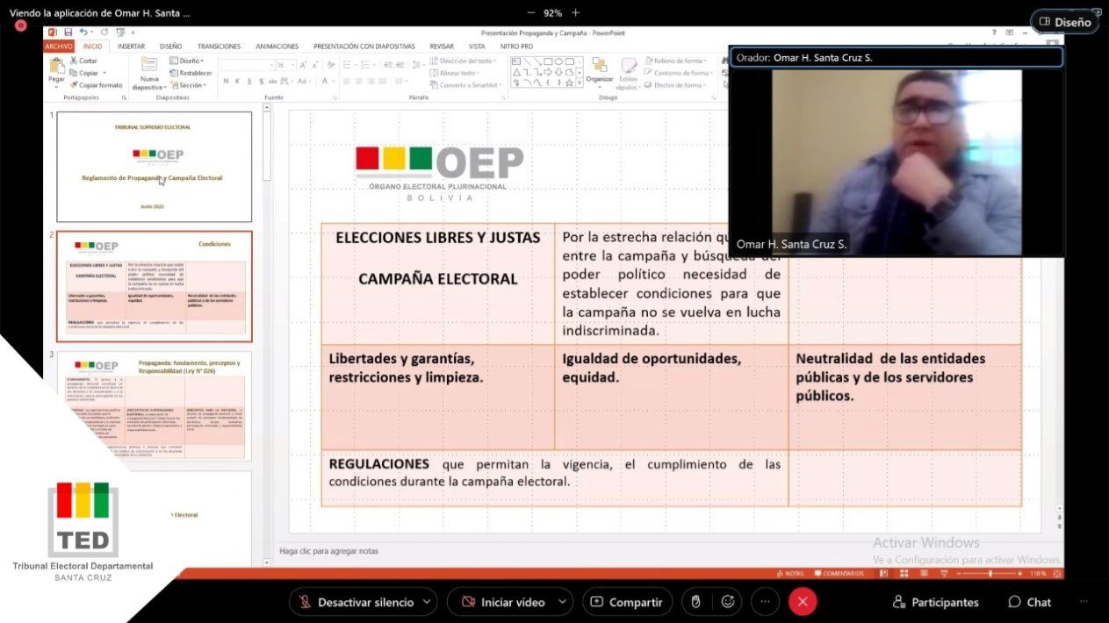Select slide 3 thumbnail about Propaganda
Viewport: 1109px width, 623px height.
click(155, 405)
